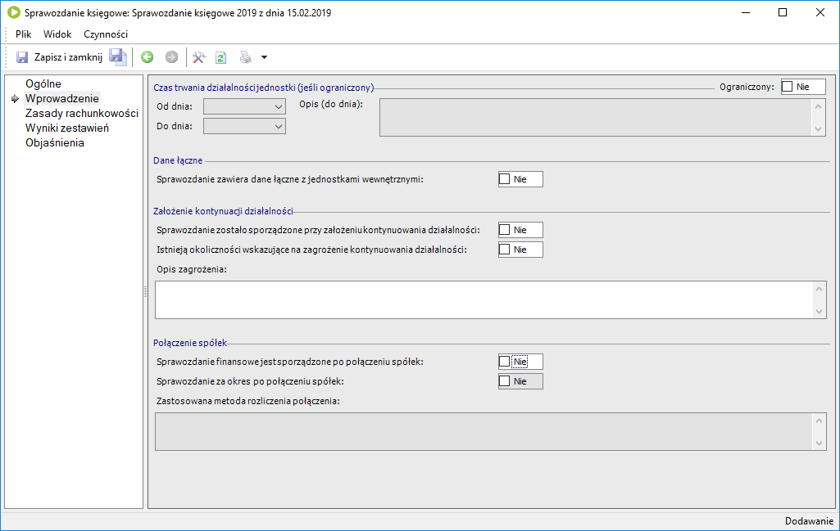Toggle zagrożenie kontynuowania działalności checkbox
Image resolution: width=840 pixels, height=531 pixels.
[x=505, y=250]
